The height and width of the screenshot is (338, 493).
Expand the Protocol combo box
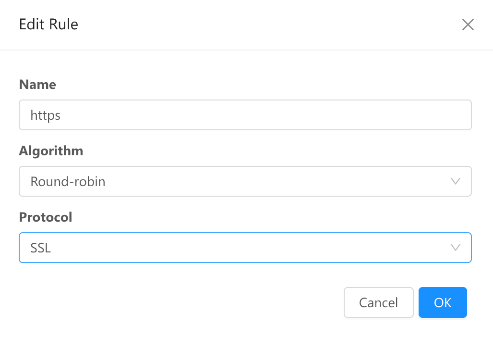click(x=245, y=248)
